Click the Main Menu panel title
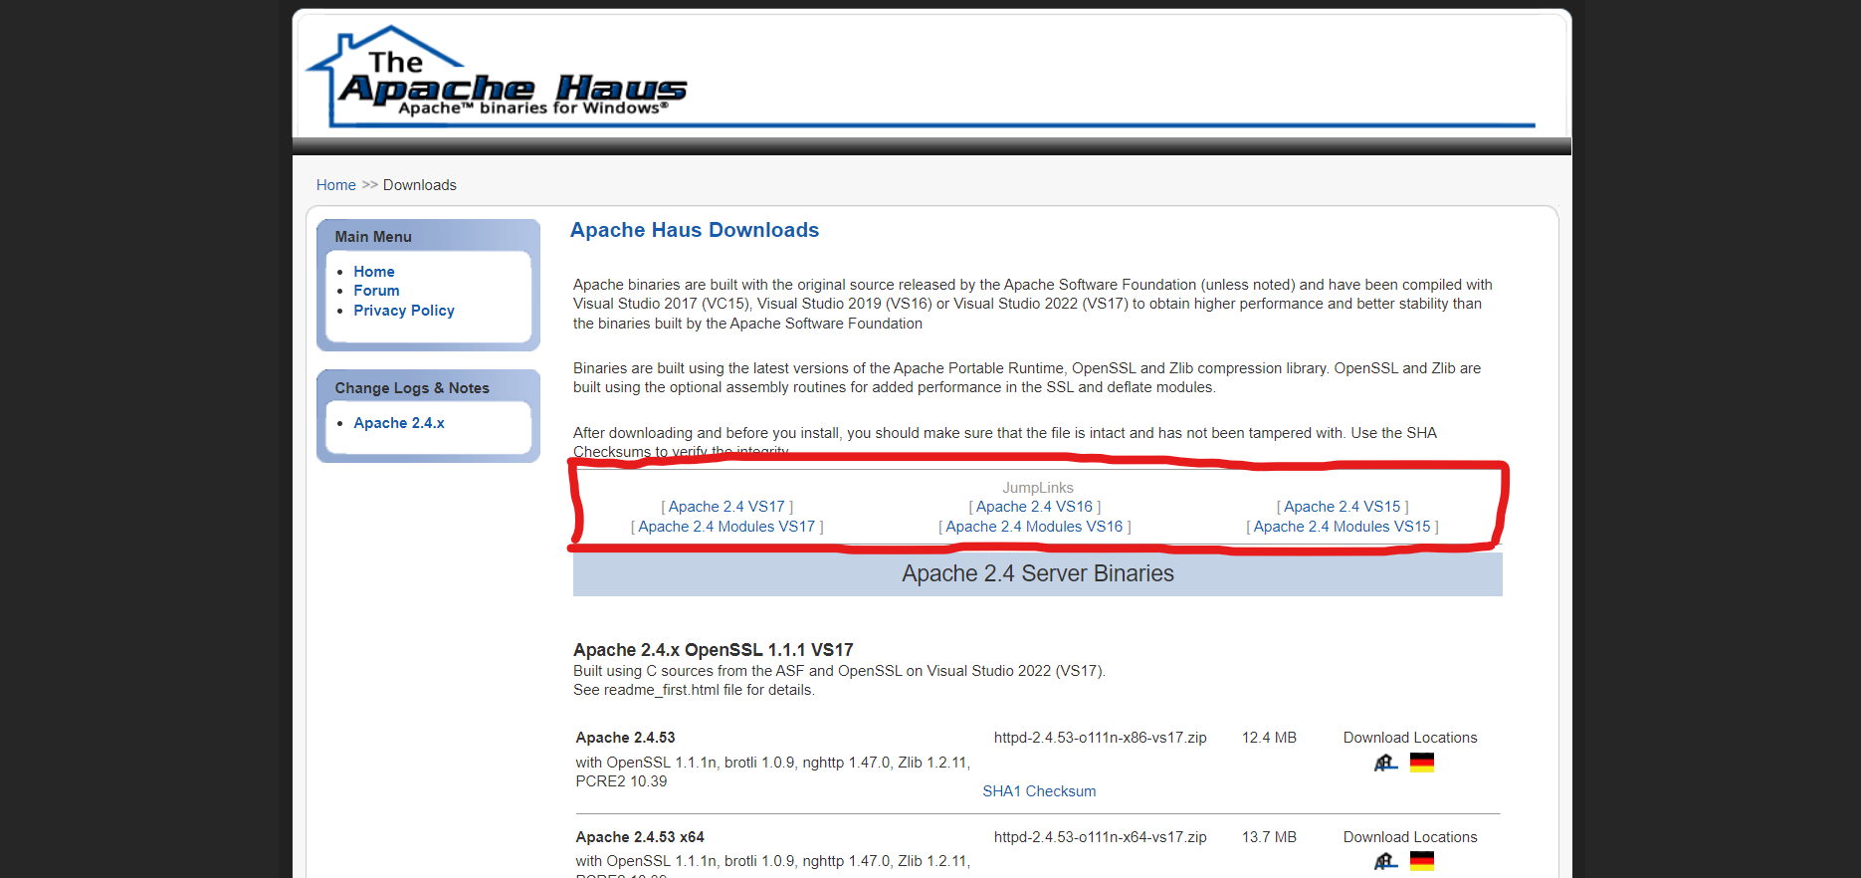The image size is (1861, 878). point(373,237)
